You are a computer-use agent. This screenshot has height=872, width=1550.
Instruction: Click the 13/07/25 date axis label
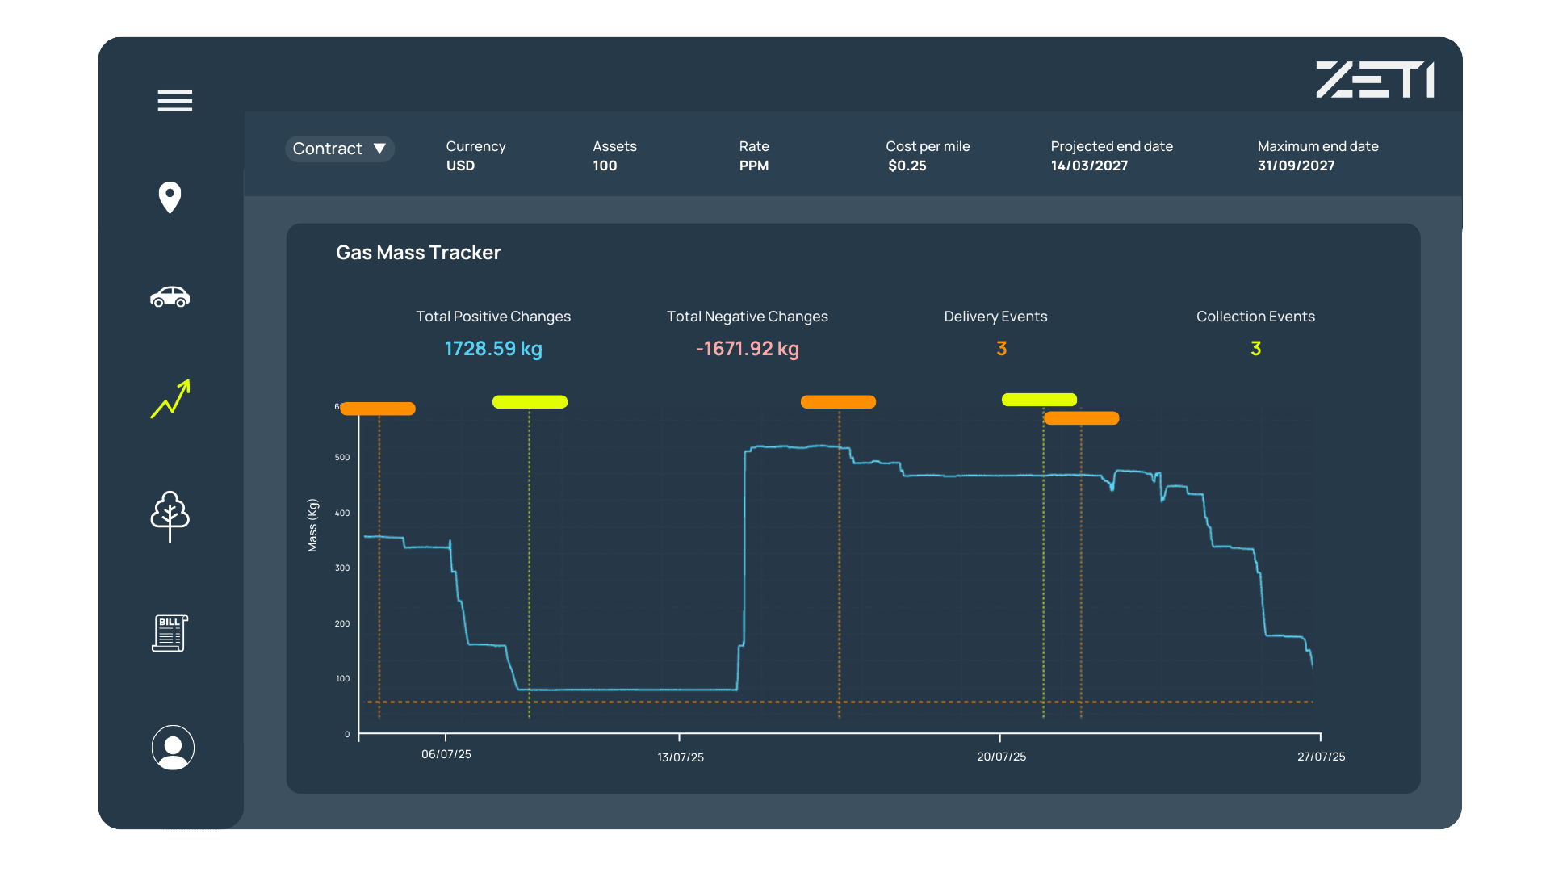pyautogui.click(x=680, y=757)
